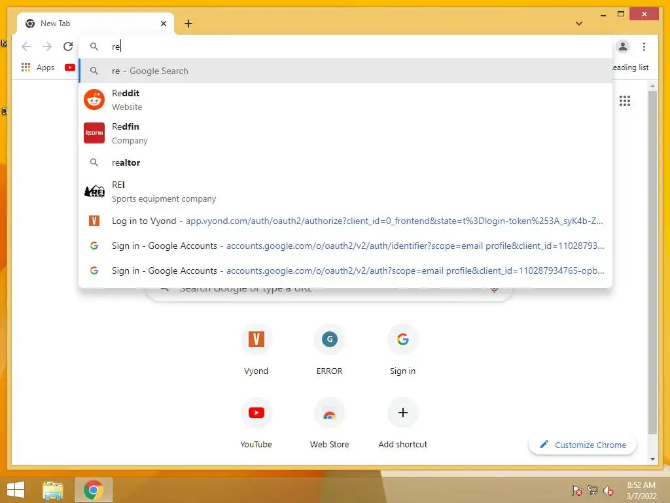Open the YouTube bookmark icon in bookmarks bar
Viewport: 670px width, 503px height.
[70, 67]
